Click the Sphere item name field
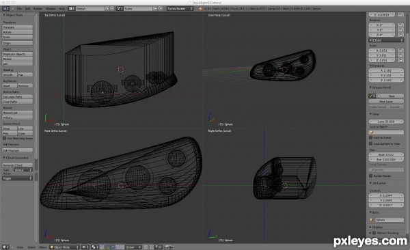The image size is (410, 250). pyautogui.click(x=389, y=220)
